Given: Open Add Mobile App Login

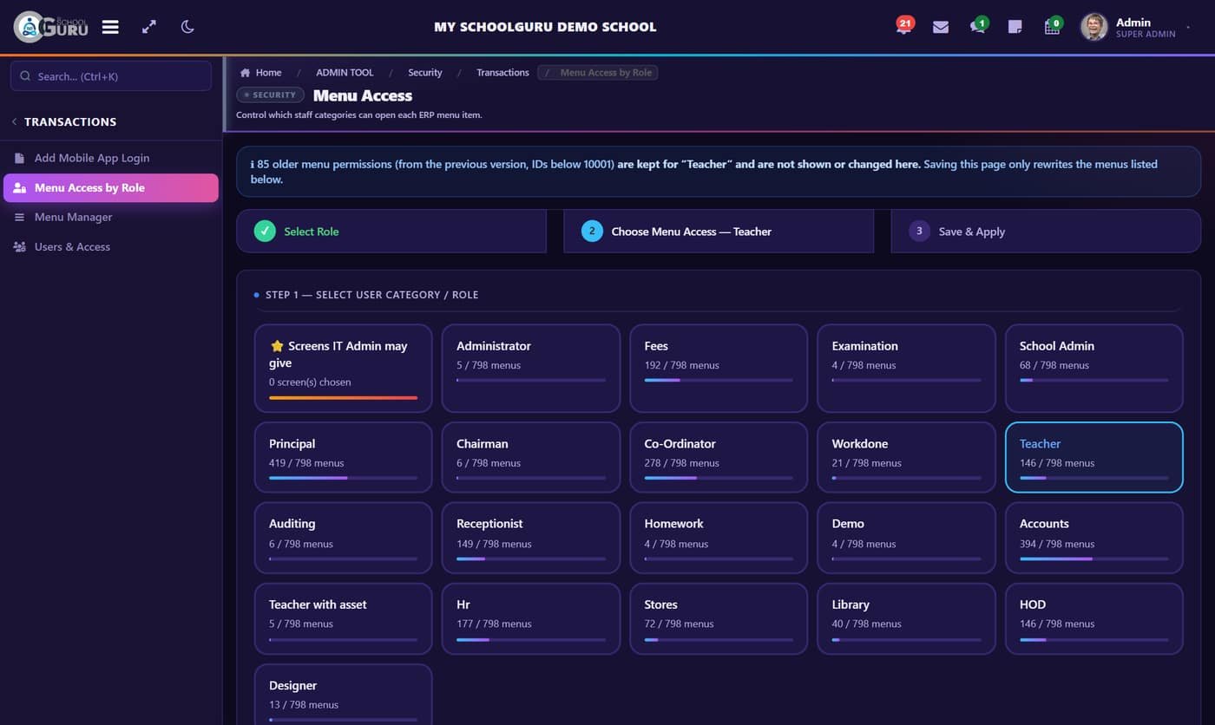Looking at the screenshot, I should 111,158.
